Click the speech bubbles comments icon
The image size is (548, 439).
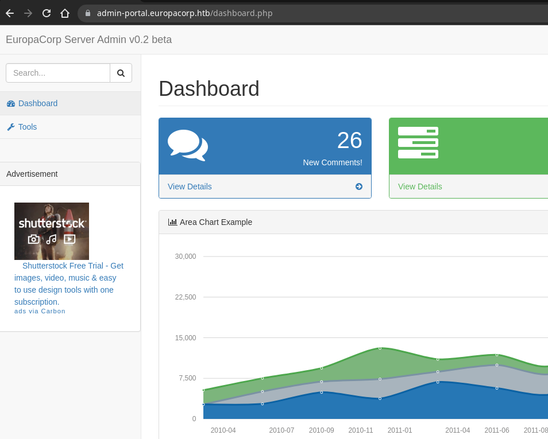click(x=187, y=145)
